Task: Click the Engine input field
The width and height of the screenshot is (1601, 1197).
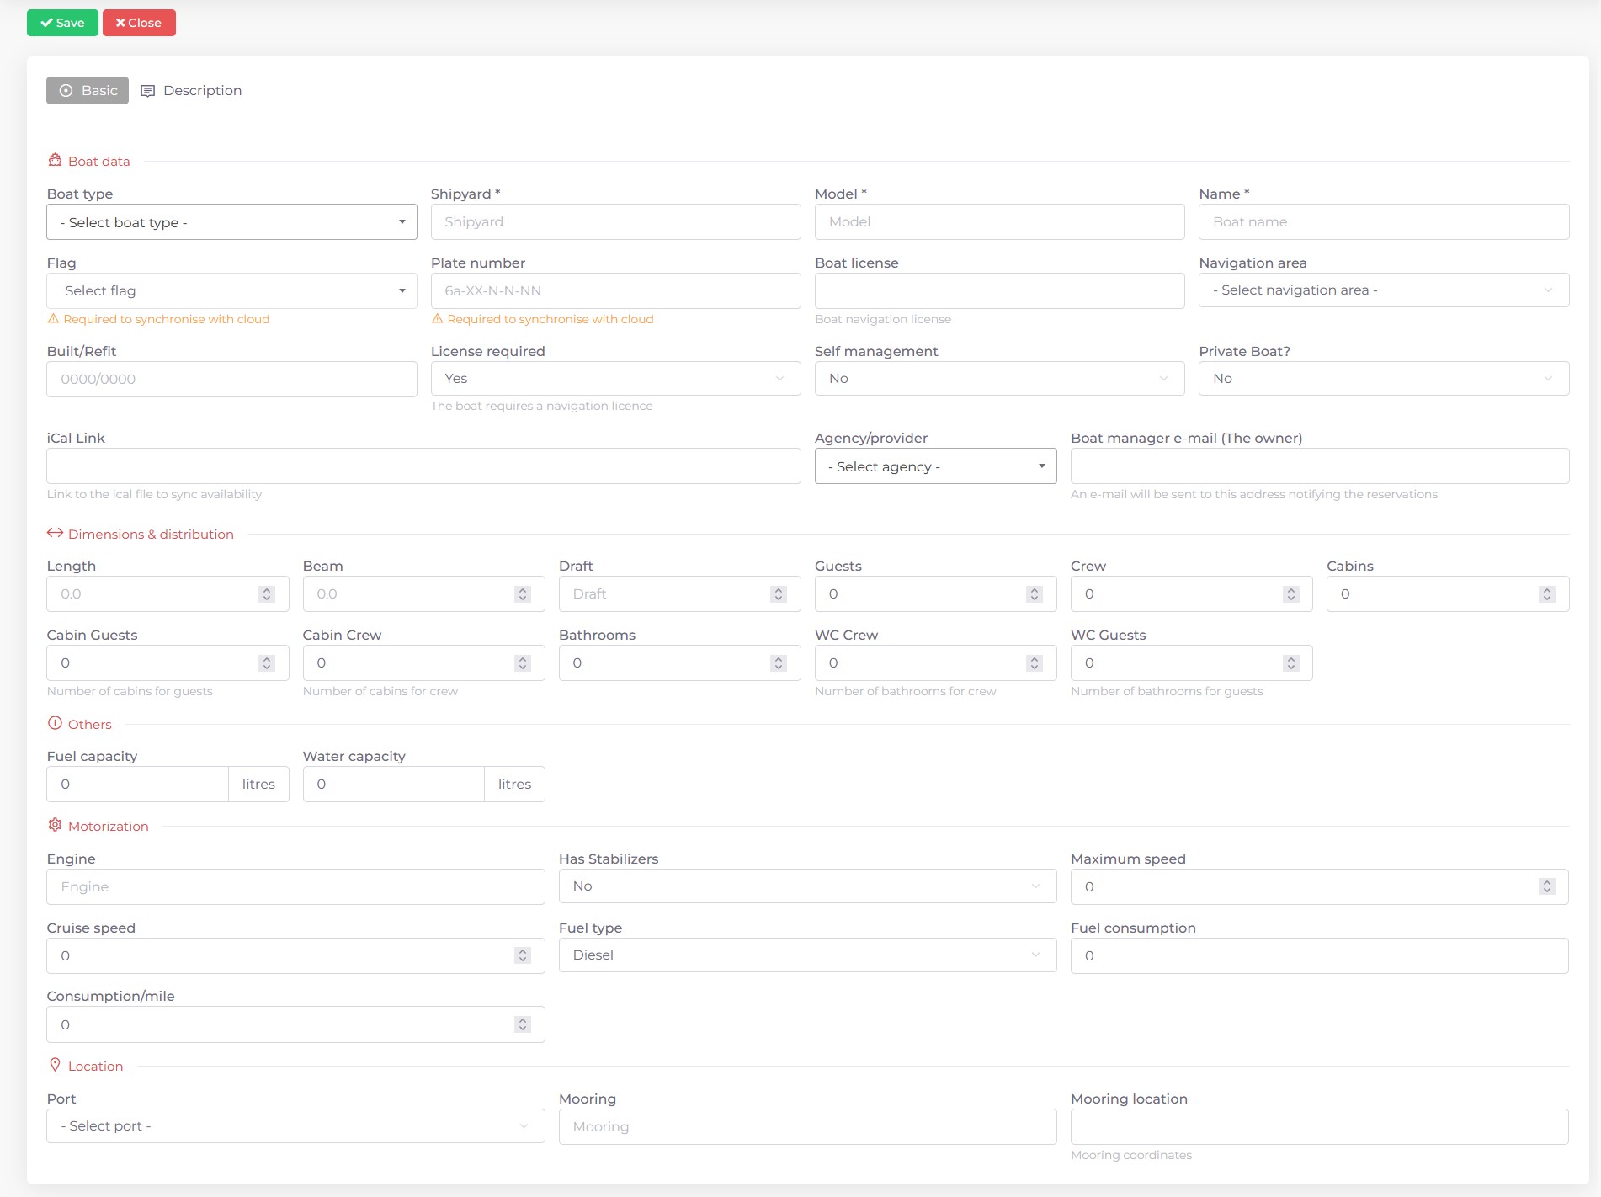Action: coord(295,887)
